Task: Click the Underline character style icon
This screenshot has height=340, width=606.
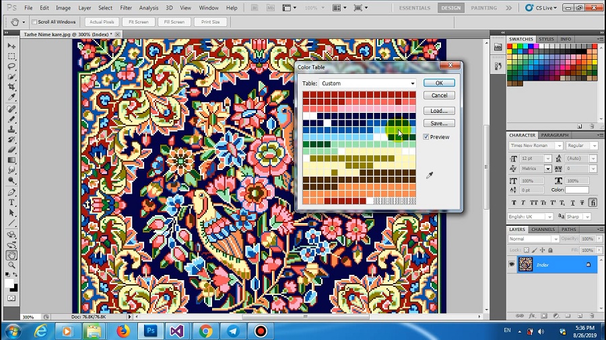Action: coord(573,202)
